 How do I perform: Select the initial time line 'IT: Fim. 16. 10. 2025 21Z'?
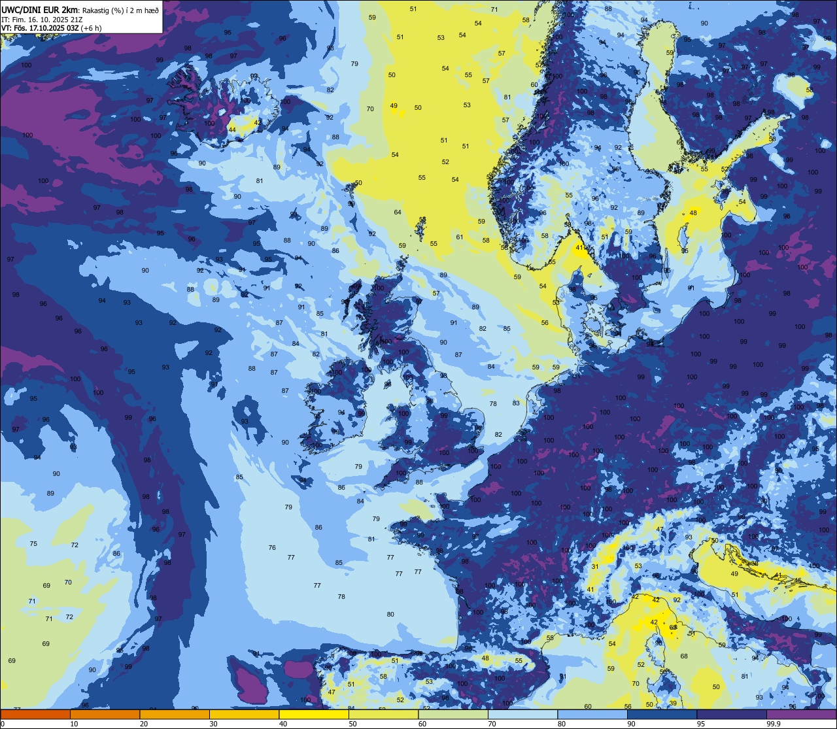42,19
